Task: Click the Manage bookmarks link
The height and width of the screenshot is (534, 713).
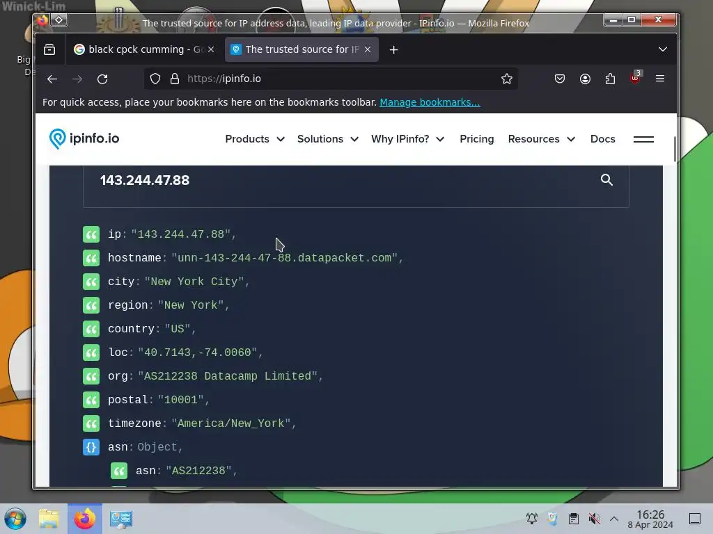Action: [430, 102]
